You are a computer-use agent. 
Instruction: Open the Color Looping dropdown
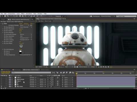[x=26, y=40]
